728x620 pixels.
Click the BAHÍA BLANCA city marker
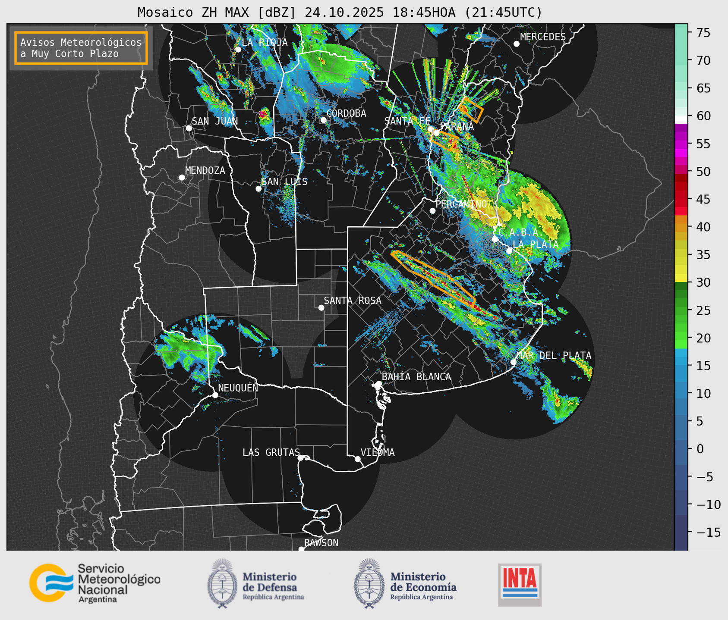(x=378, y=384)
